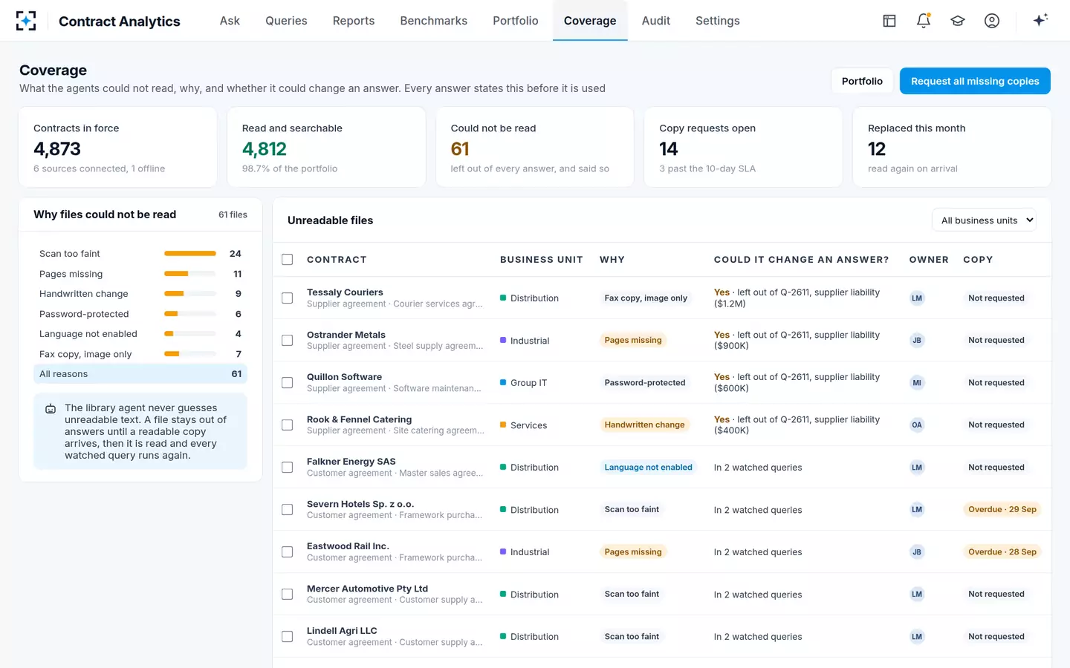Click the Could not be read card
Screen dimensions: 1070x668
[535, 147]
